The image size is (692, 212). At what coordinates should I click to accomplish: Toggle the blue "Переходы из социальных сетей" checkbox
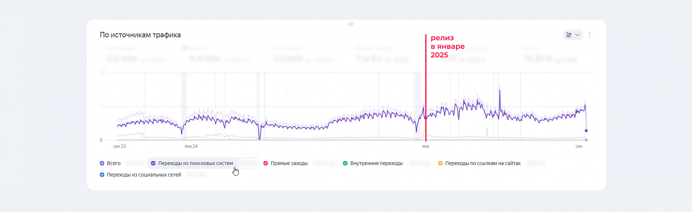click(x=102, y=175)
